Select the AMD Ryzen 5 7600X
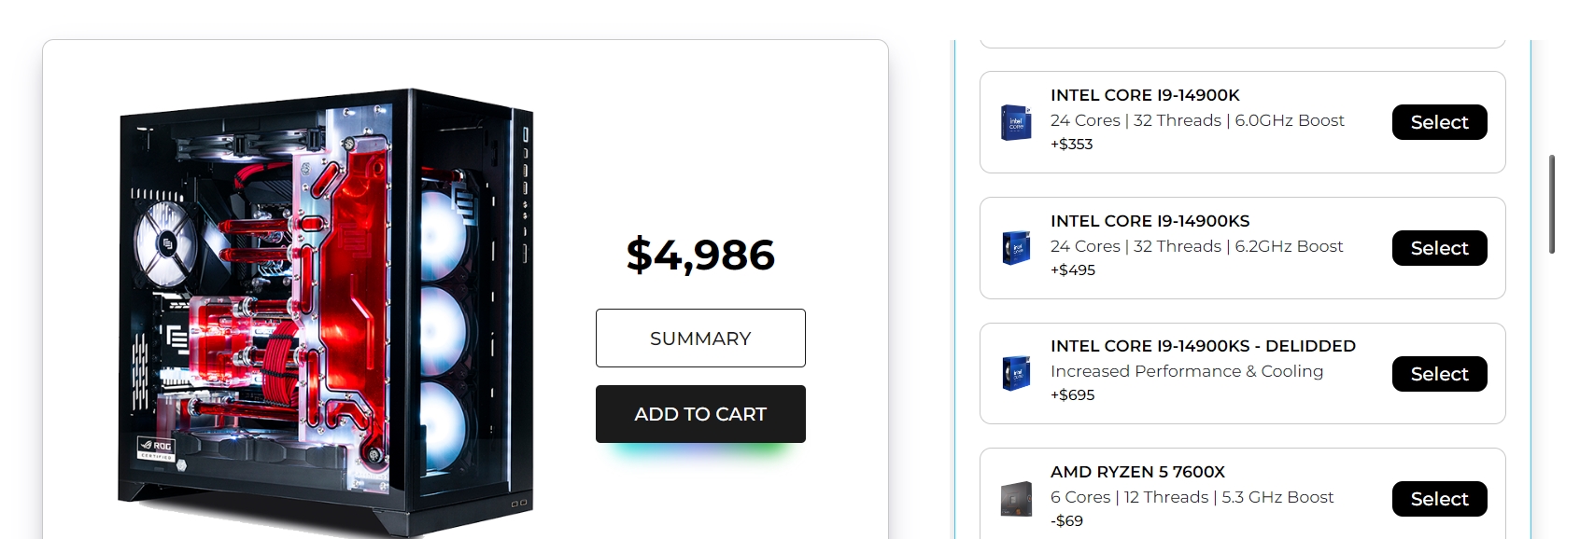Image resolution: width=1580 pixels, height=539 pixels. (1439, 499)
